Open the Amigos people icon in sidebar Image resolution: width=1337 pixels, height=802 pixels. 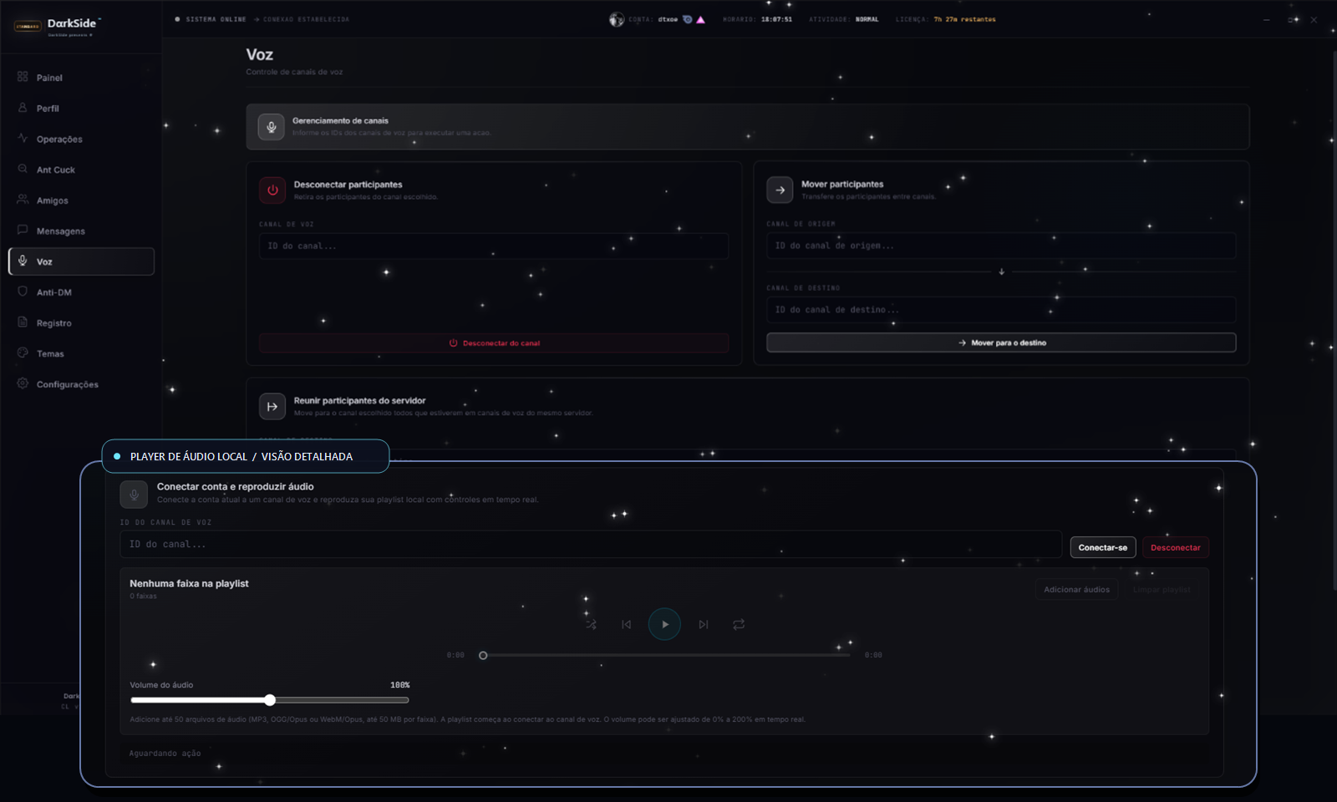pyautogui.click(x=23, y=200)
